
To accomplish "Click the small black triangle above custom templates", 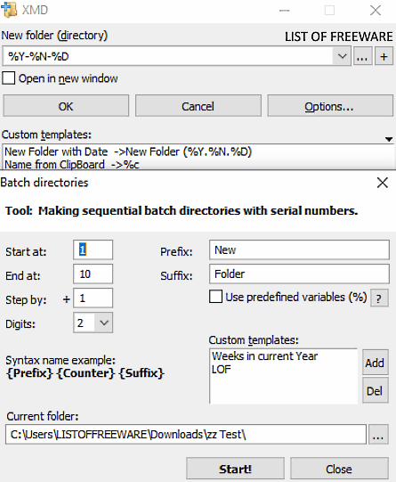I will tap(389, 139).
